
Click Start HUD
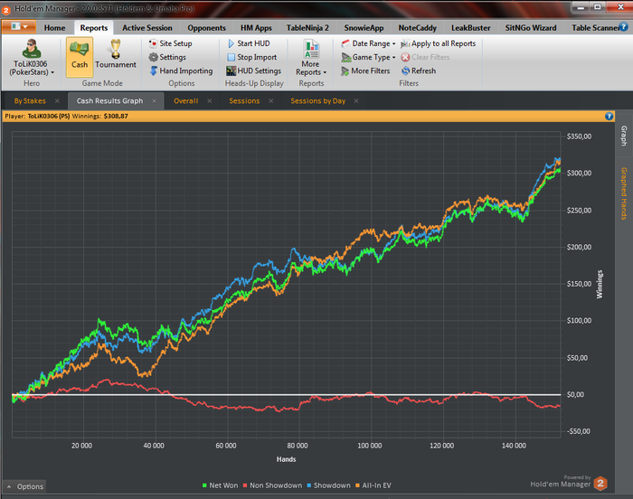click(249, 43)
